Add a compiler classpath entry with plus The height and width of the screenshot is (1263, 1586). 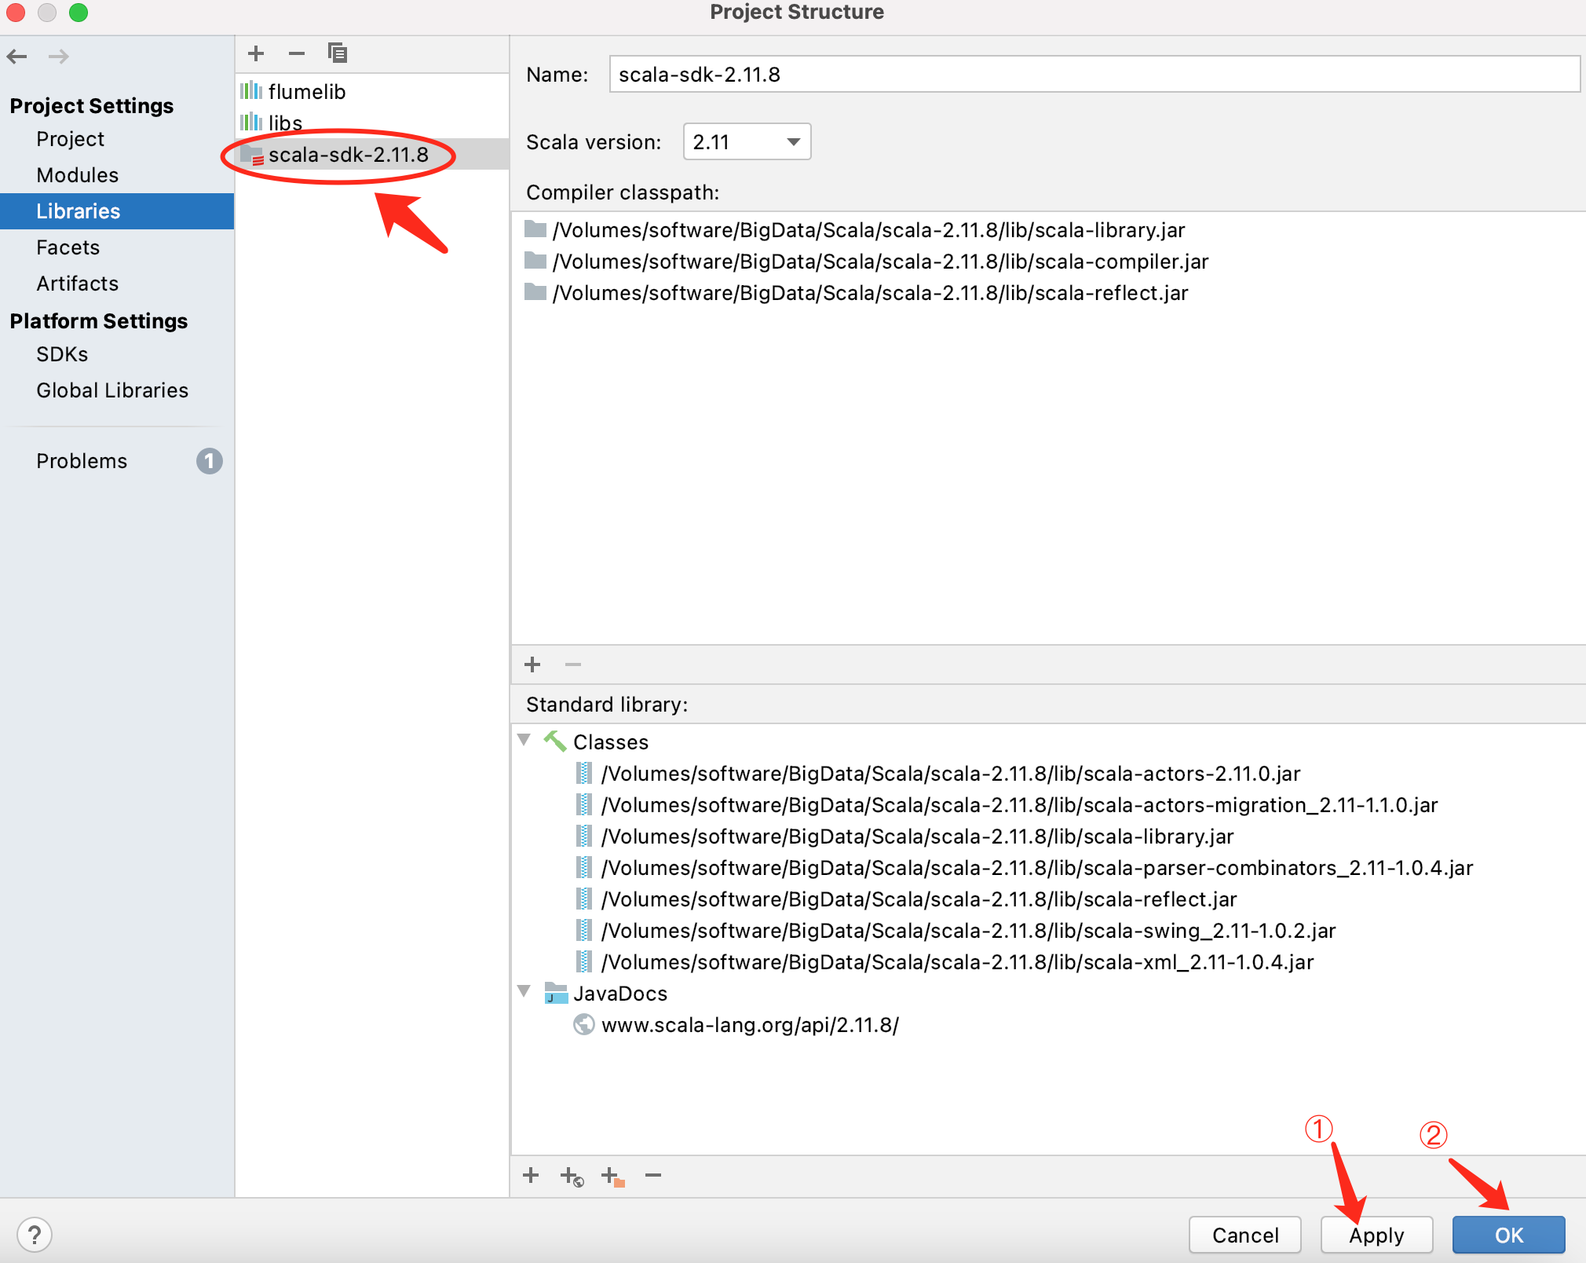(x=532, y=664)
